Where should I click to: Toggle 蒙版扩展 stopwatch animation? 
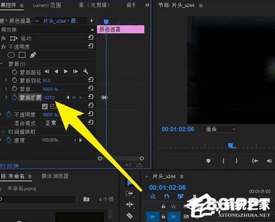[x=15, y=97]
